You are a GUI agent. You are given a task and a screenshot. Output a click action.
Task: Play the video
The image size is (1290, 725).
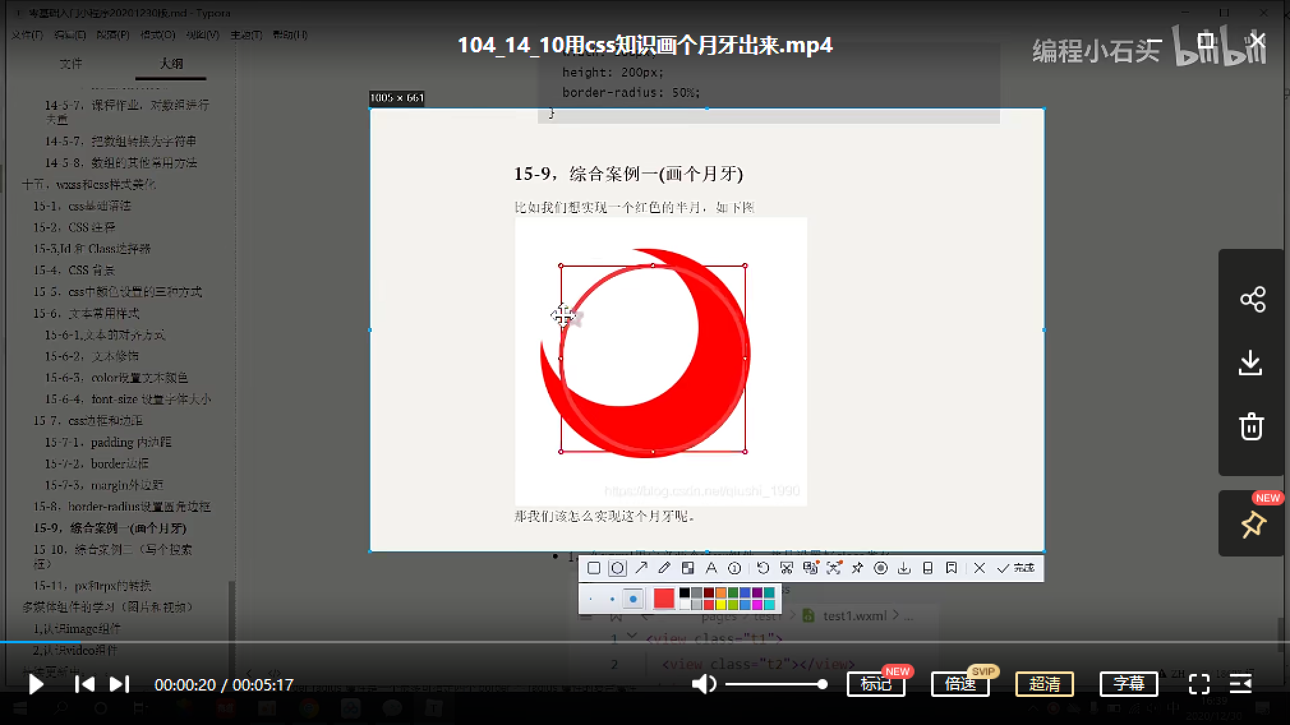(36, 684)
